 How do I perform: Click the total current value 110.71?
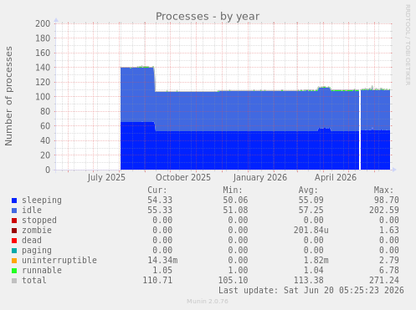(157, 280)
